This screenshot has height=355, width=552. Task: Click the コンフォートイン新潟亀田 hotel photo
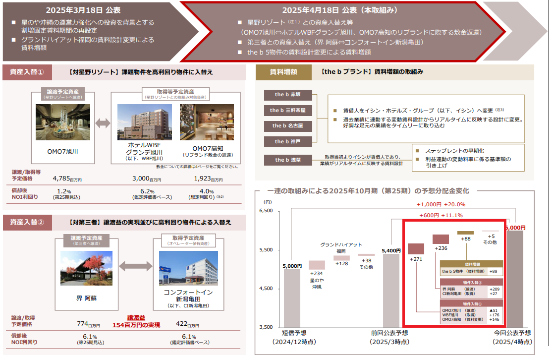(188, 267)
